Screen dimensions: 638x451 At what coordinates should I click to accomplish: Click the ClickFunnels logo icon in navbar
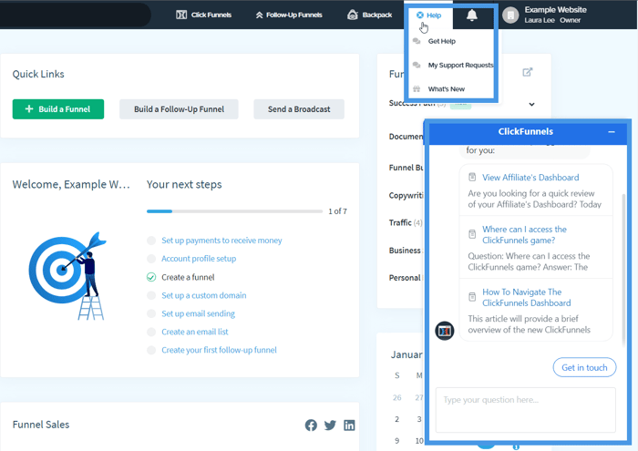point(181,15)
